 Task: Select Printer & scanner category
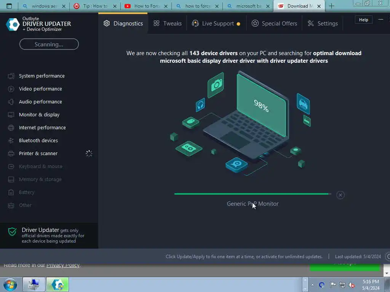[x=38, y=153]
